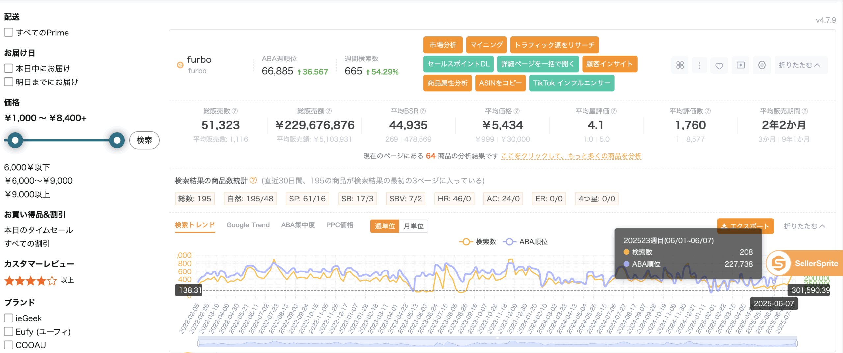843x353 pixels.
Task: Click the minimum price slider handle
Action: [15, 140]
